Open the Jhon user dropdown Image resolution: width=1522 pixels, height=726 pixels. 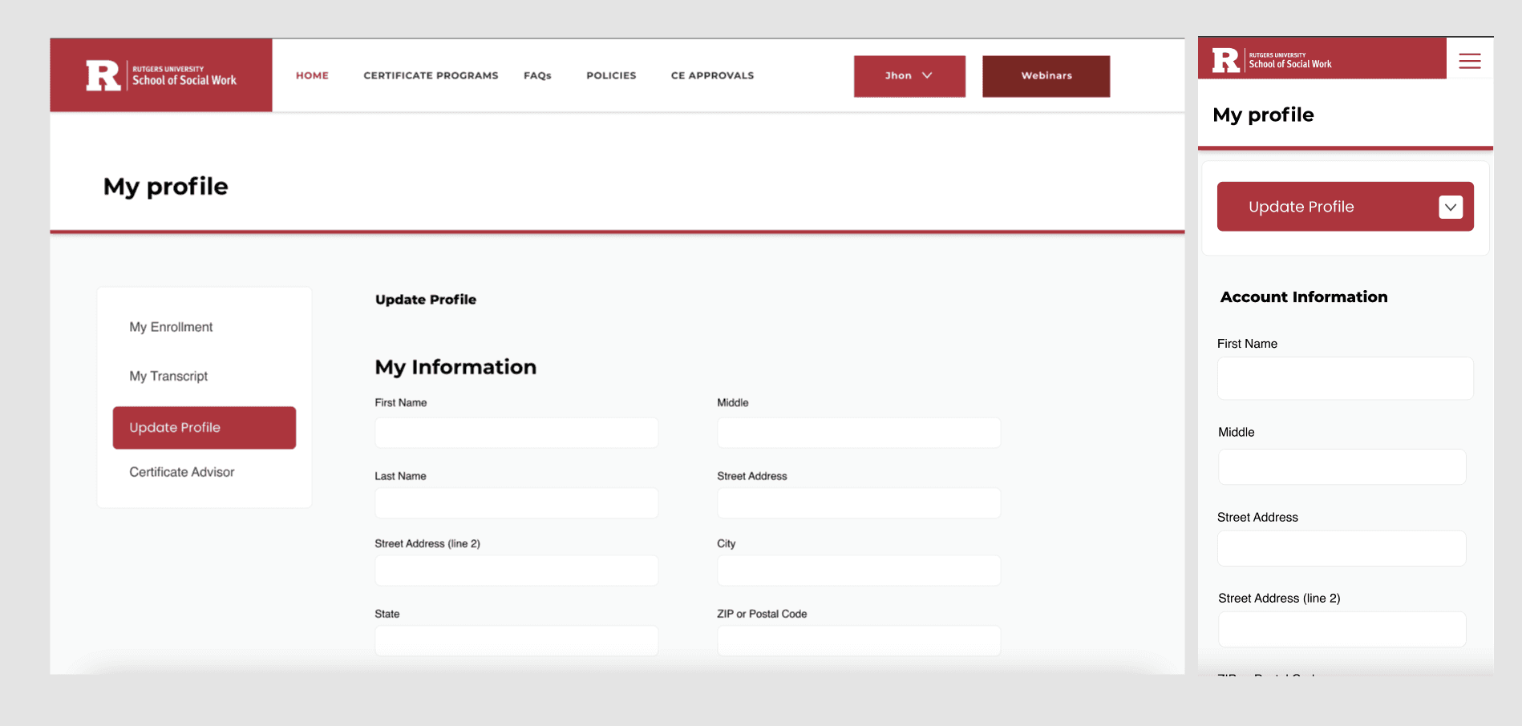[x=909, y=76]
